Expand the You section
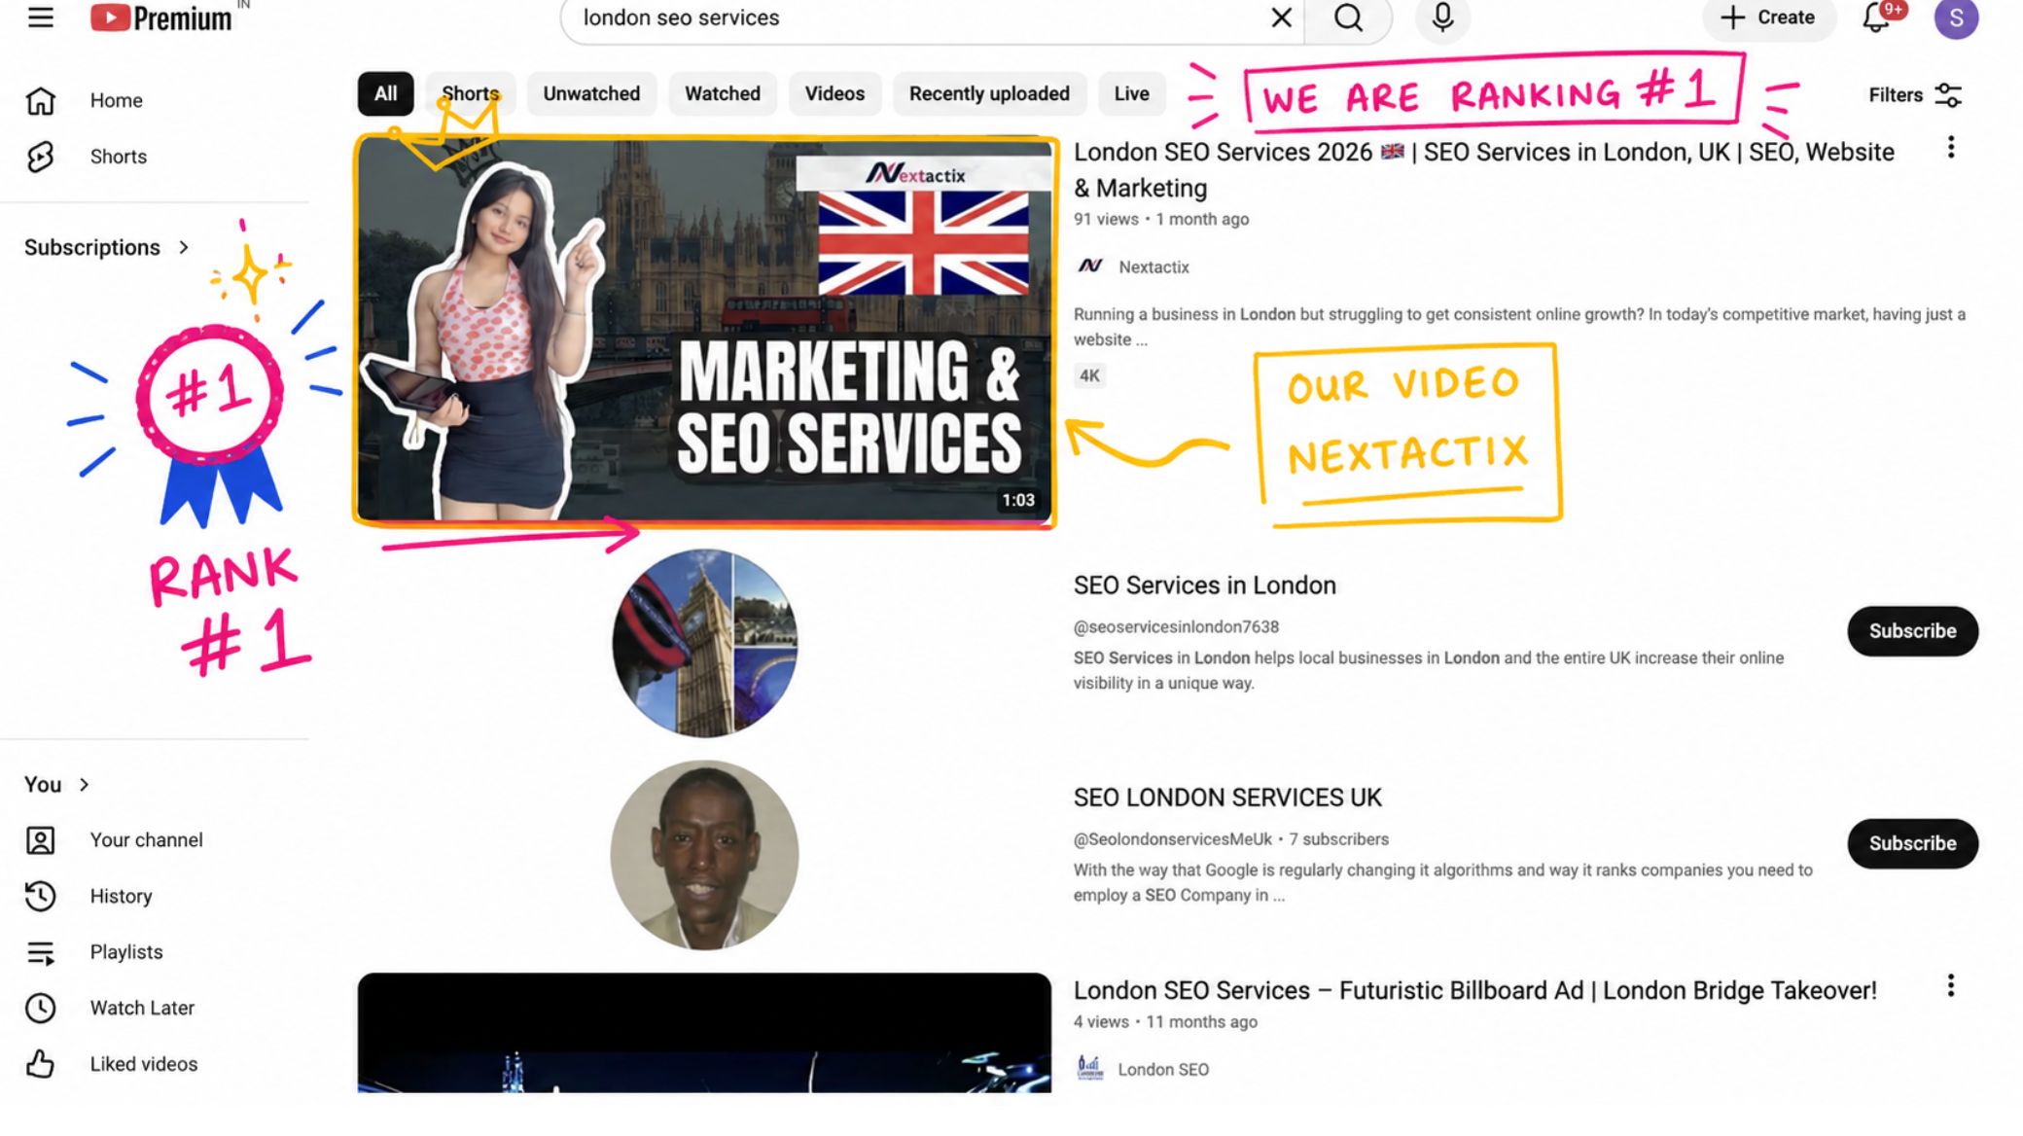Screen dimensions: 2023x1136 [x=57, y=785]
